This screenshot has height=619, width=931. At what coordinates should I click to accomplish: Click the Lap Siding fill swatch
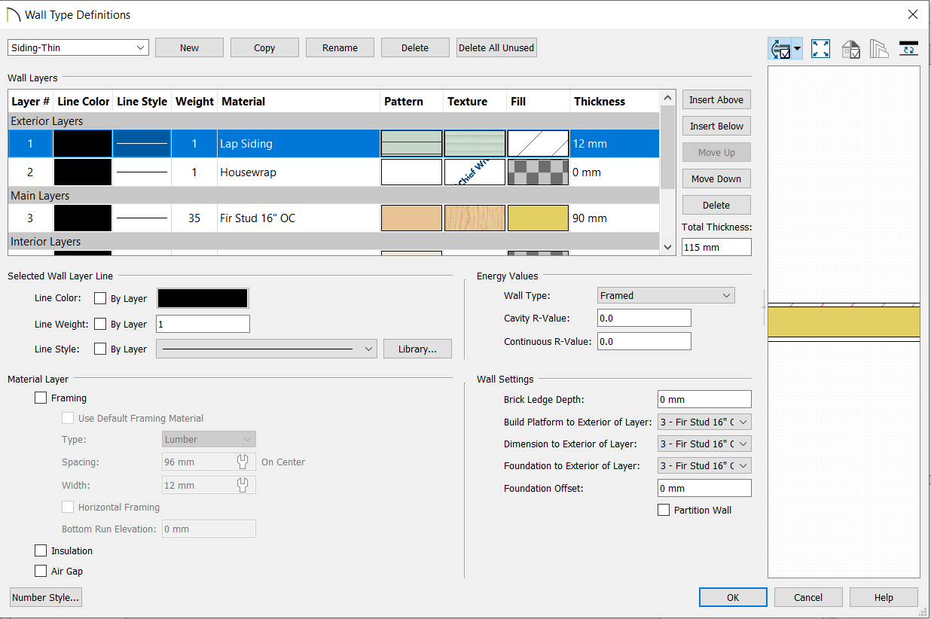pyautogui.click(x=538, y=143)
